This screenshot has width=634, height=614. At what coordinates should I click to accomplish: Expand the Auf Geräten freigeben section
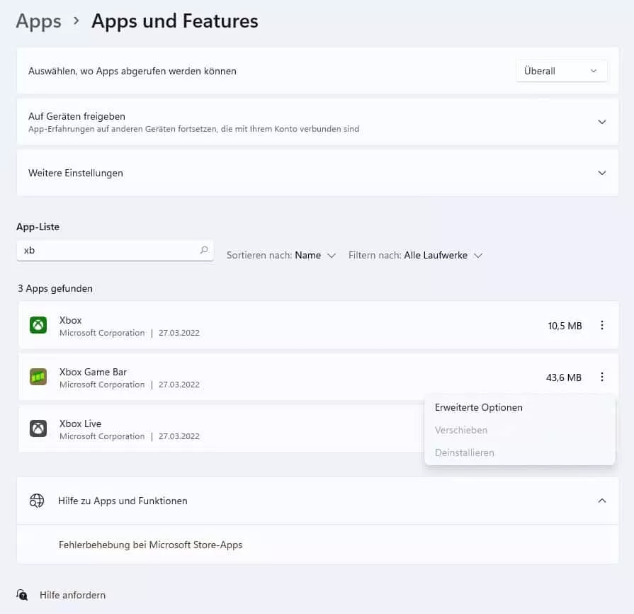click(x=602, y=122)
